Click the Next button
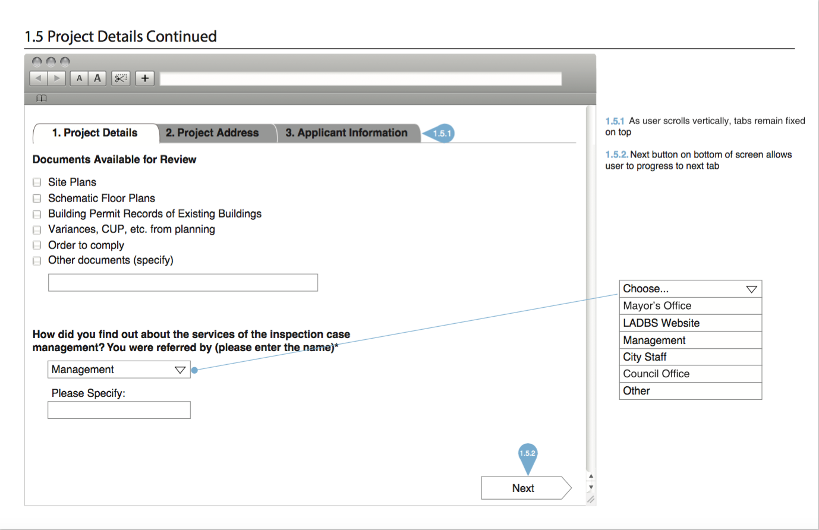The image size is (819, 530). (x=523, y=488)
